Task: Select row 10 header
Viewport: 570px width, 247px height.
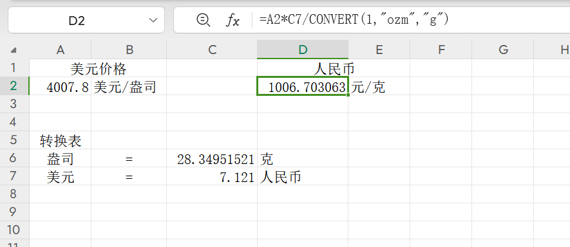Action: click(x=14, y=230)
